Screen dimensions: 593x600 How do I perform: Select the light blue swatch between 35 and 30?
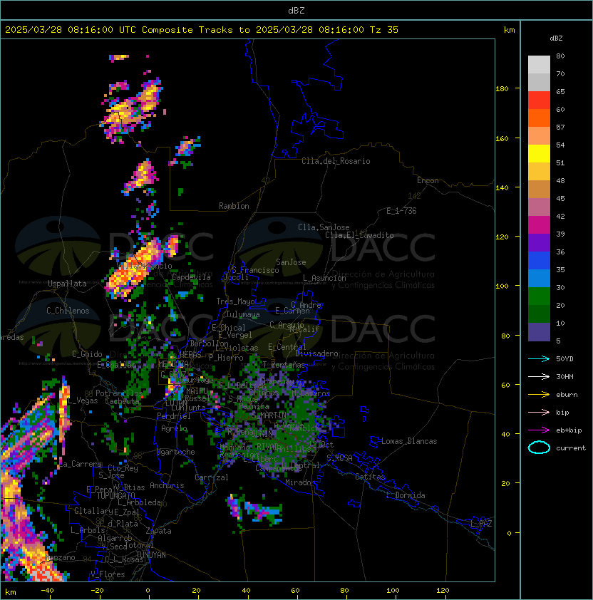539,278
